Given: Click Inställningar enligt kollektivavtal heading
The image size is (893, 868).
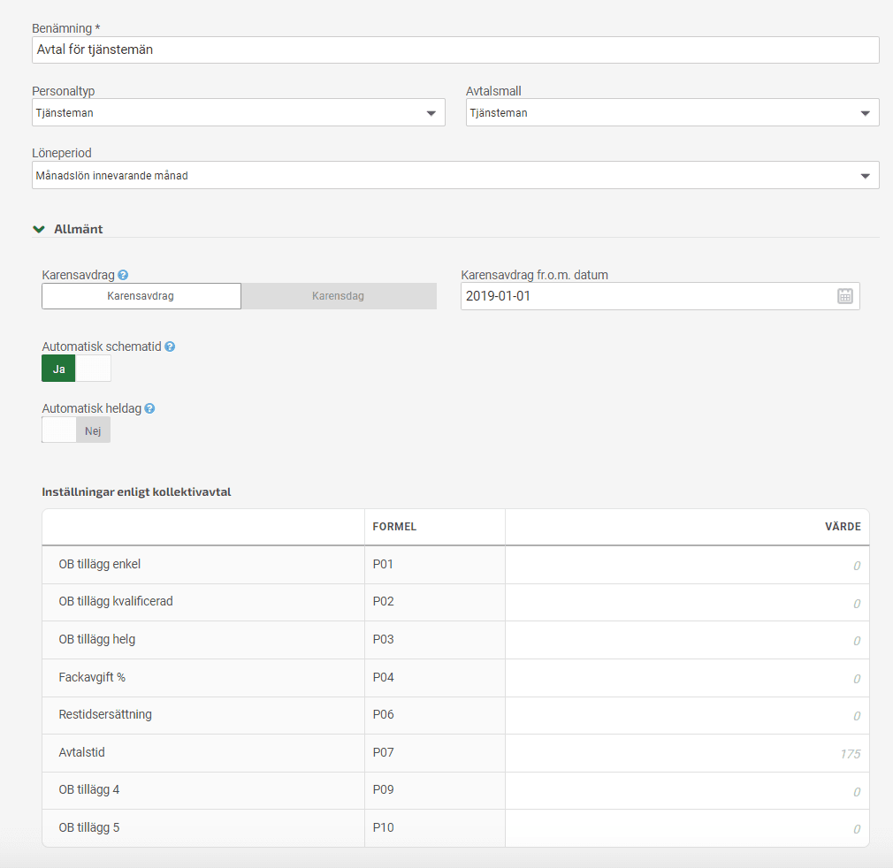Looking at the screenshot, I should point(137,491).
